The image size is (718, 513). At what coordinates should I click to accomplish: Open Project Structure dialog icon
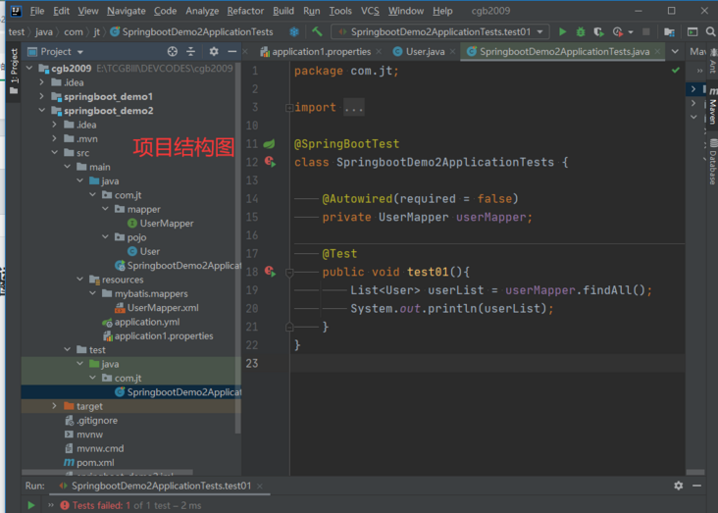point(670,31)
